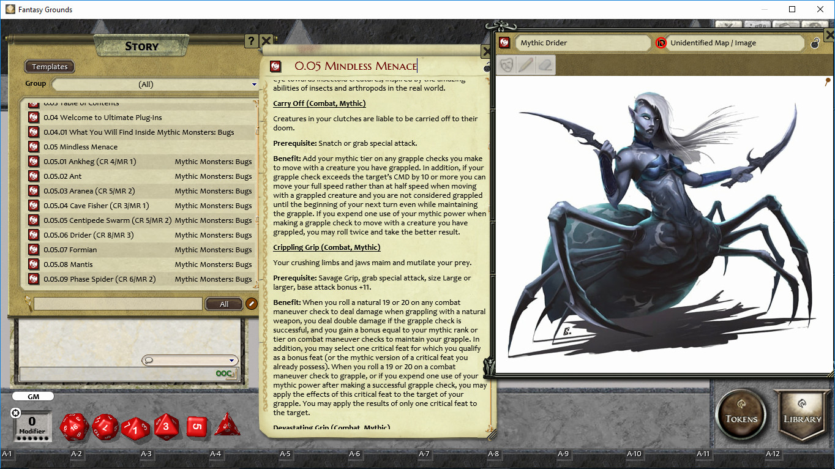This screenshot has width=835, height=469.
Task: Switch to the Mythic Drider tab
Action: pyautogui.click(x=582, y=43)
